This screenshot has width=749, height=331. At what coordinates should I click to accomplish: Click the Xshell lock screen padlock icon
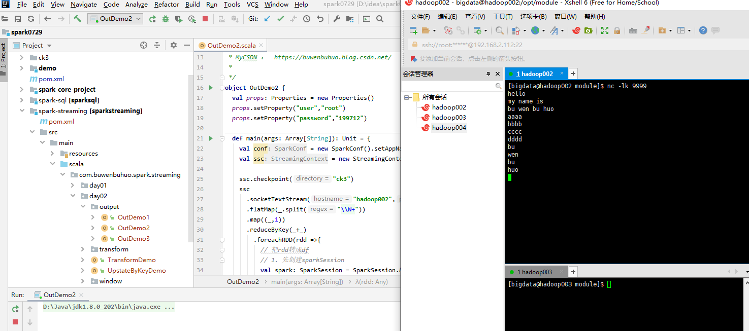coord(616,30)
